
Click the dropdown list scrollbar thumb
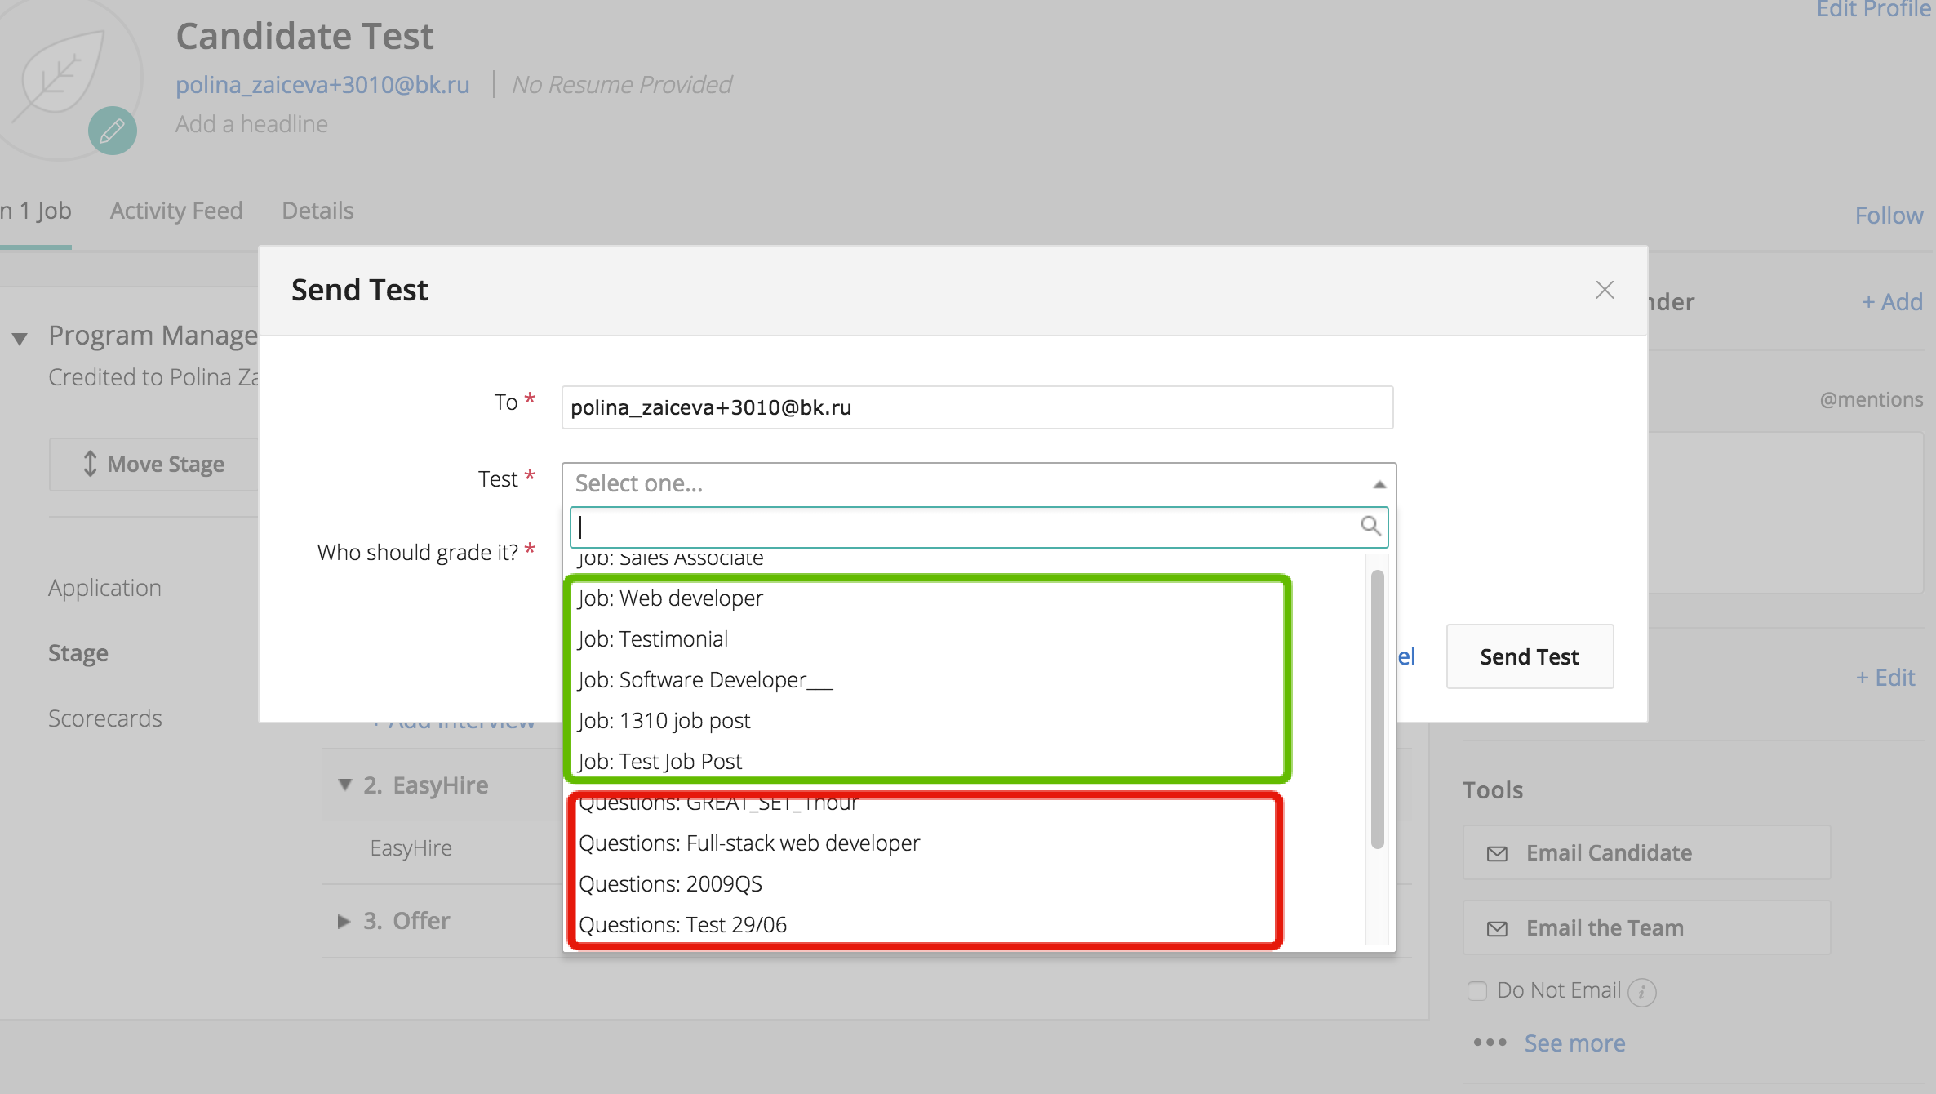[x=1377, y=710]
